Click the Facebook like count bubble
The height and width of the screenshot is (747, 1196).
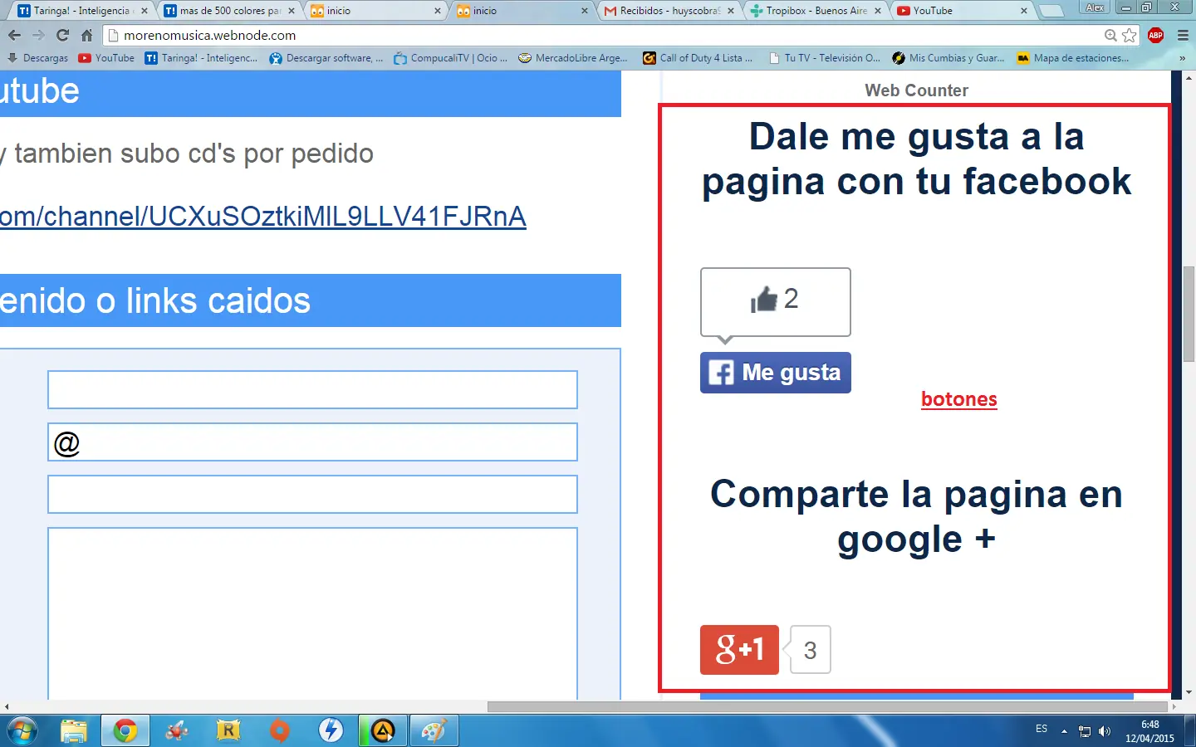click(x=776, y=302)
